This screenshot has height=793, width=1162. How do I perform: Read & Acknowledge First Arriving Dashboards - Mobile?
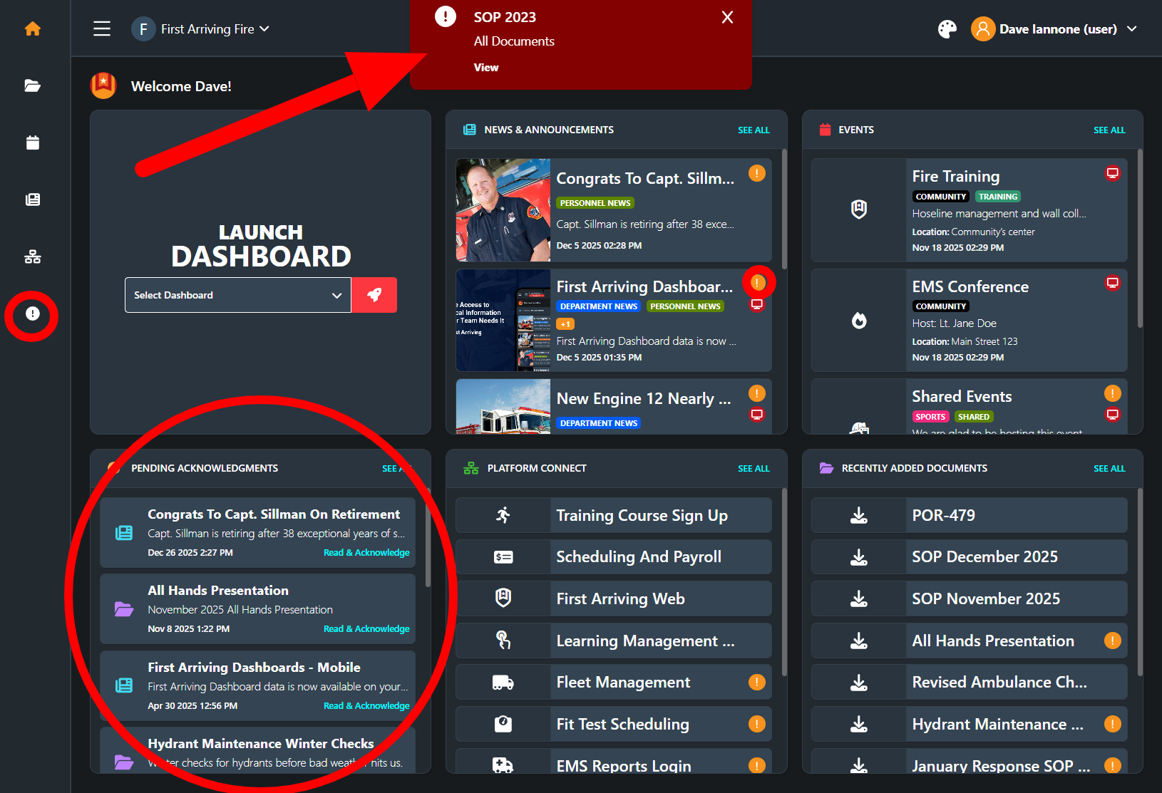[366, 706]
